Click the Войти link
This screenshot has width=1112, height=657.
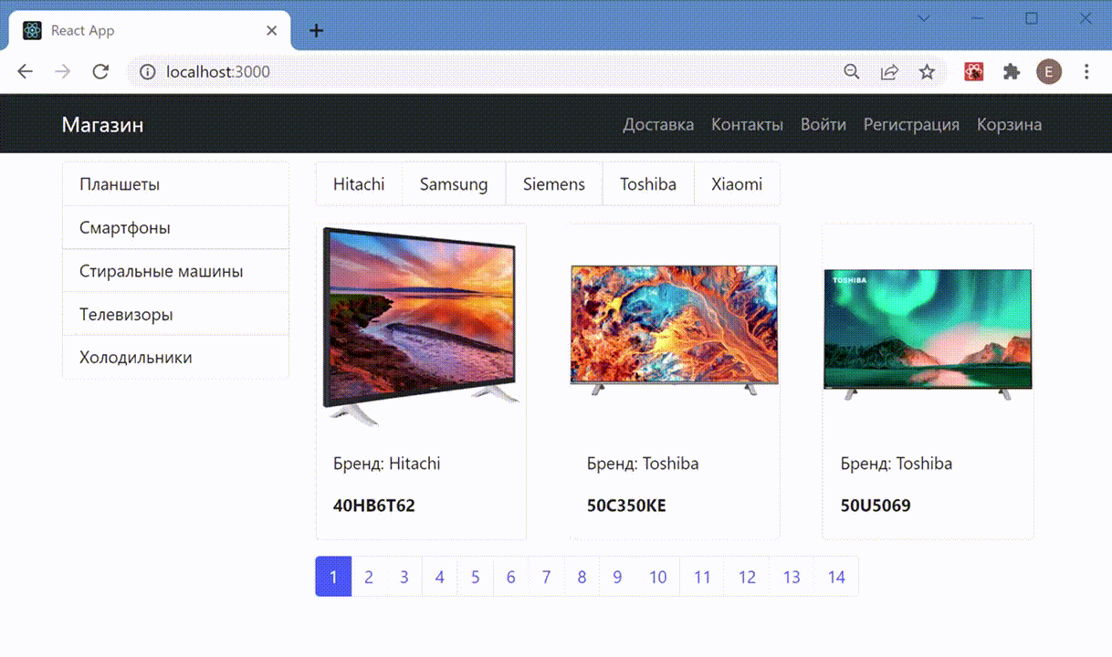tap(824, 125)
